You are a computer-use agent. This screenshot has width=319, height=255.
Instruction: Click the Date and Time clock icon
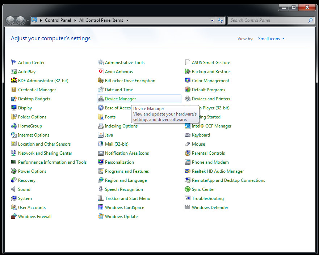point(101,89)
